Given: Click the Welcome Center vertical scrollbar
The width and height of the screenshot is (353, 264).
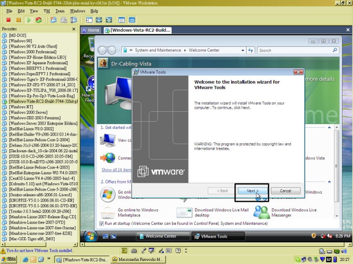Looking at the screenshot, I should pyautogui.click(x=337, y=172).
